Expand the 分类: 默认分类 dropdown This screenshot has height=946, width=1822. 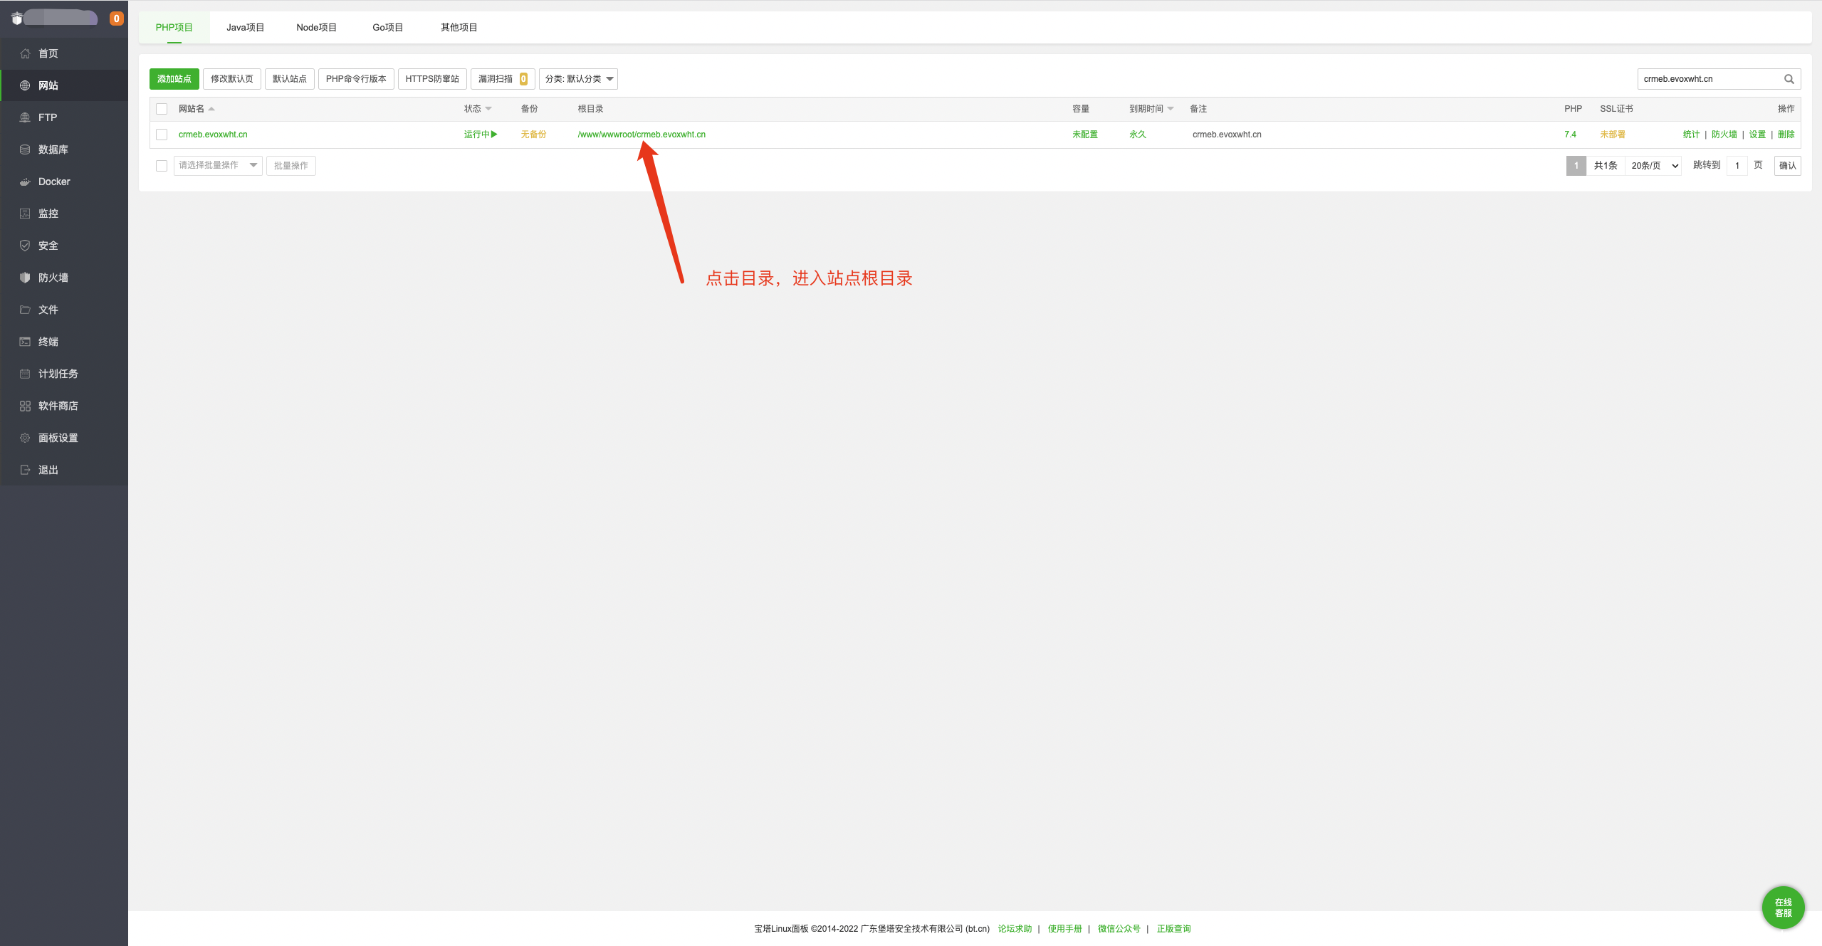click(578, 79)
